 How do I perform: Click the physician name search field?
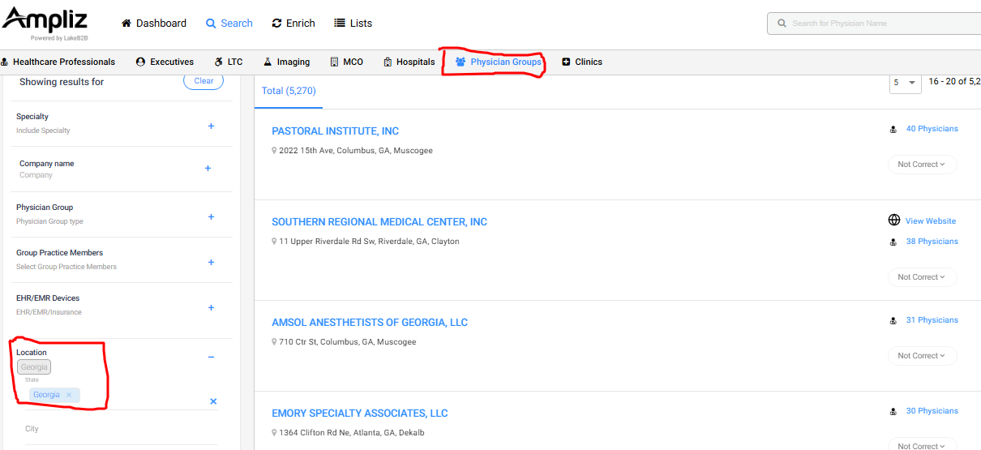tap(874, 24)
